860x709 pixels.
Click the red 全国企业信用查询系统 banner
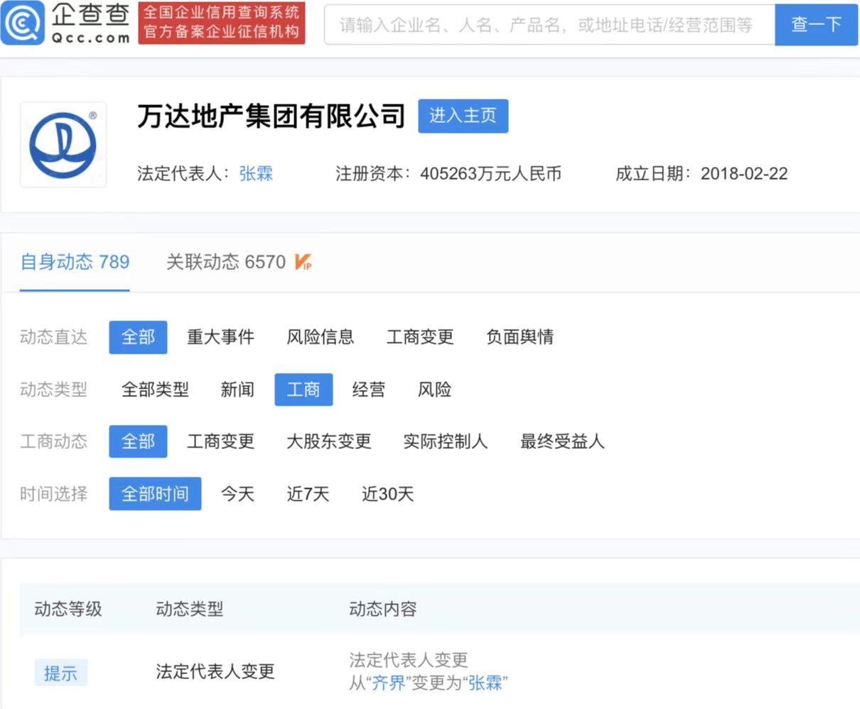click(x=222, y=23)
